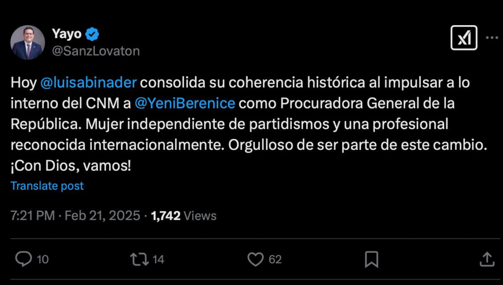Like the post with the heart icon
The width and height of the screenshot is (503, 285).
[x=255, y=259]
